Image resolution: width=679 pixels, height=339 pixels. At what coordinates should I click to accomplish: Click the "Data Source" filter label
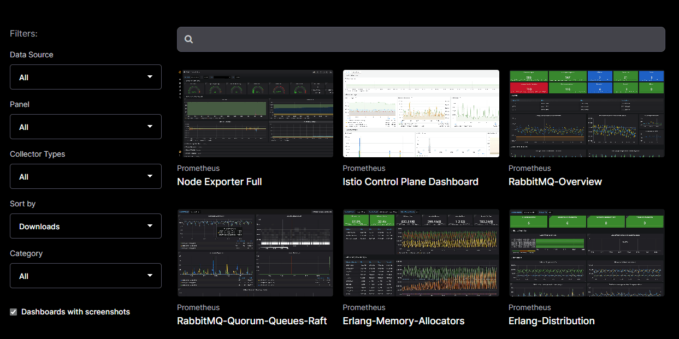(x=32, y=55)
